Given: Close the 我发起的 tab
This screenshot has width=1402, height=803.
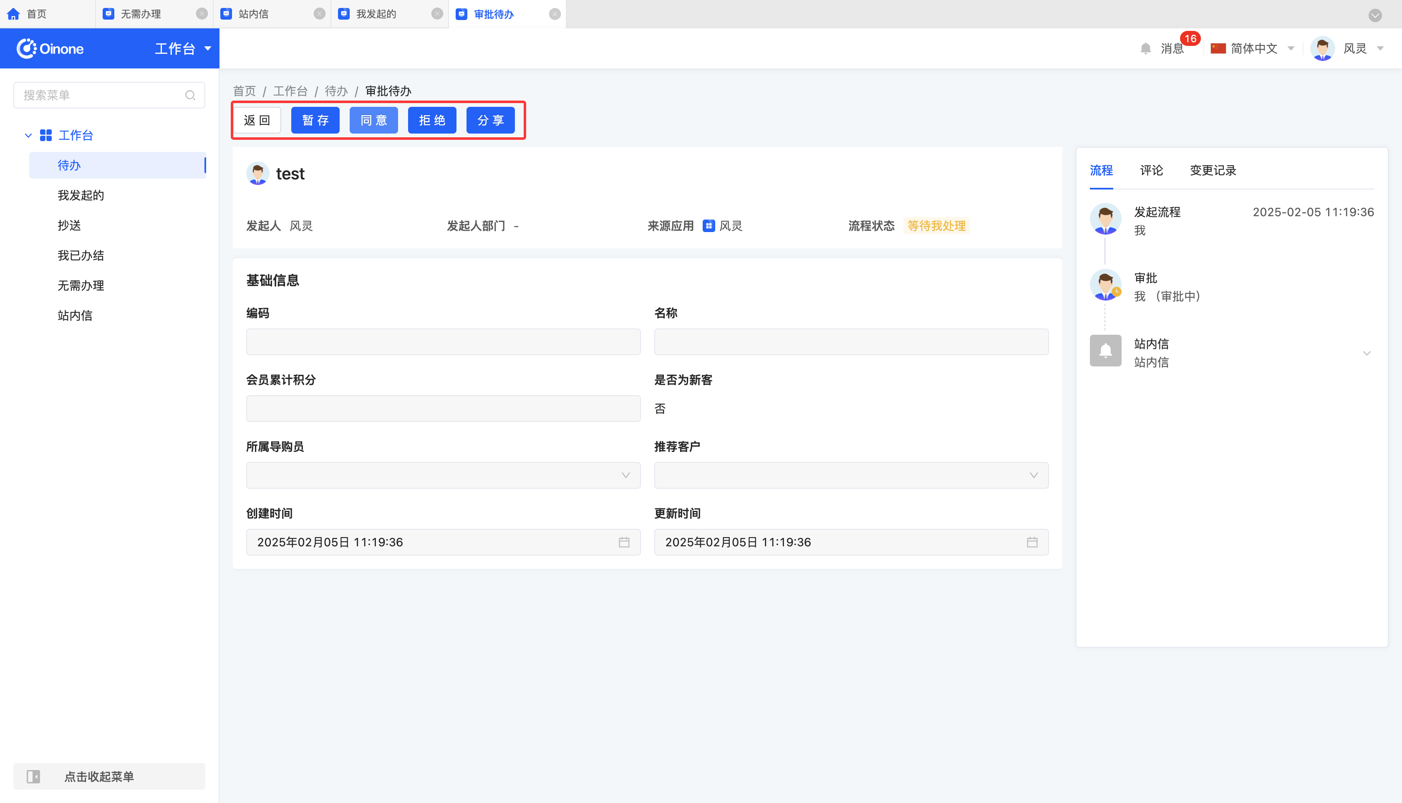Looking at the screenshot, I should coord(437,14).
